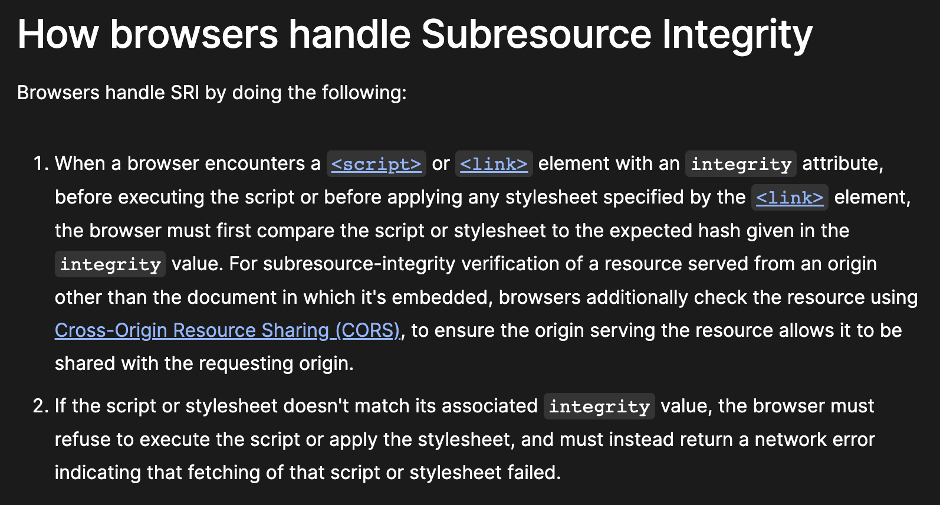Click the integrity code before "value. For subresource-integrity"
Viewport: 940px width, 505px height.
110,264
